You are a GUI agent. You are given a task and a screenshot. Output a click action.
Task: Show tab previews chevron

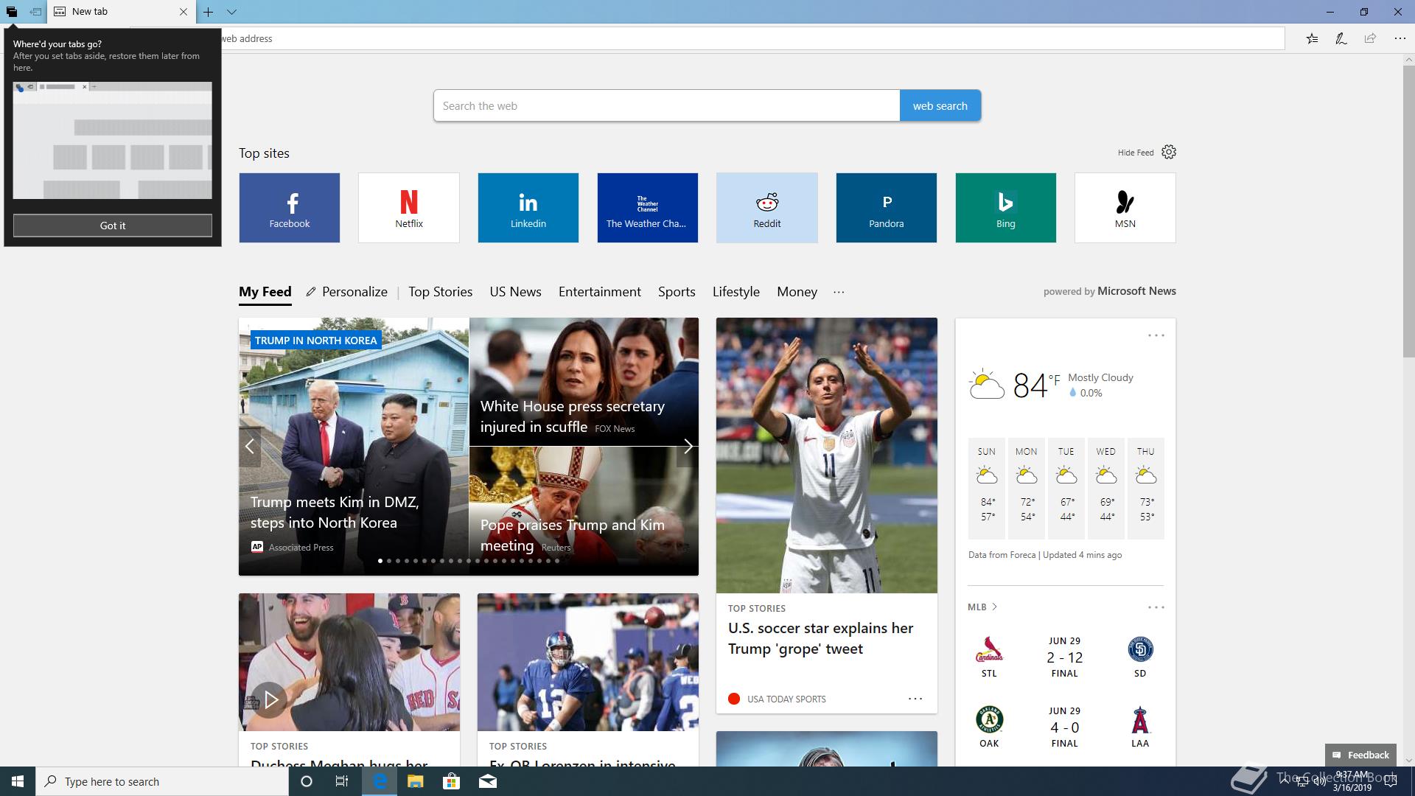click(231, 12)
